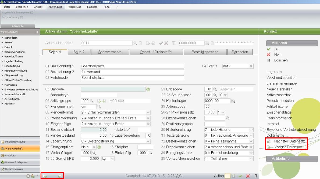The width and height of the screenshot is (320, 179).
Task: Open the Mengenformat dropdown
Action: tap(148, 112)
